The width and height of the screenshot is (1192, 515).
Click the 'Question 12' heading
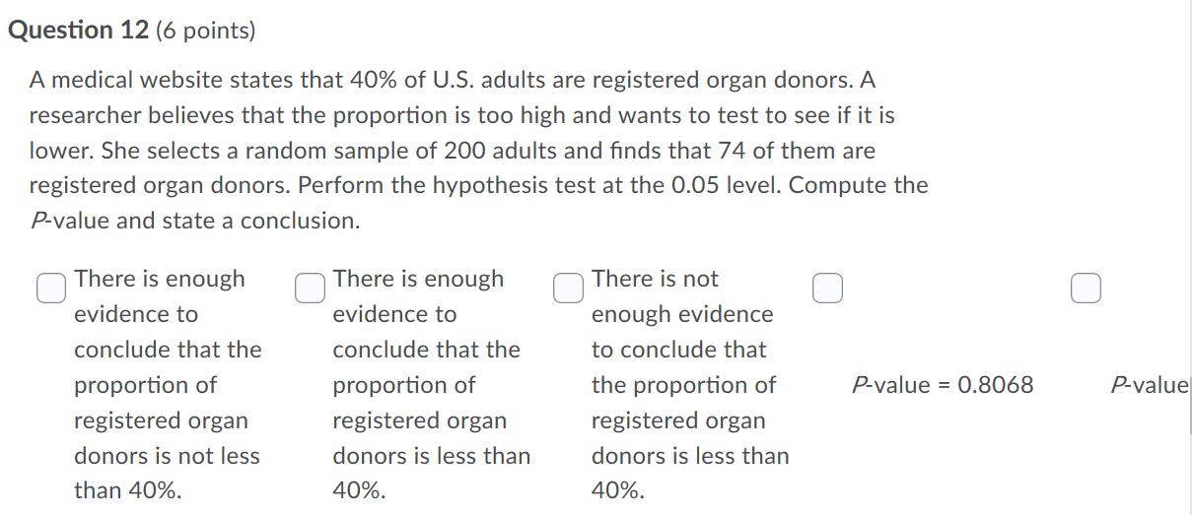pyautogui.click(x=75, y=31)
